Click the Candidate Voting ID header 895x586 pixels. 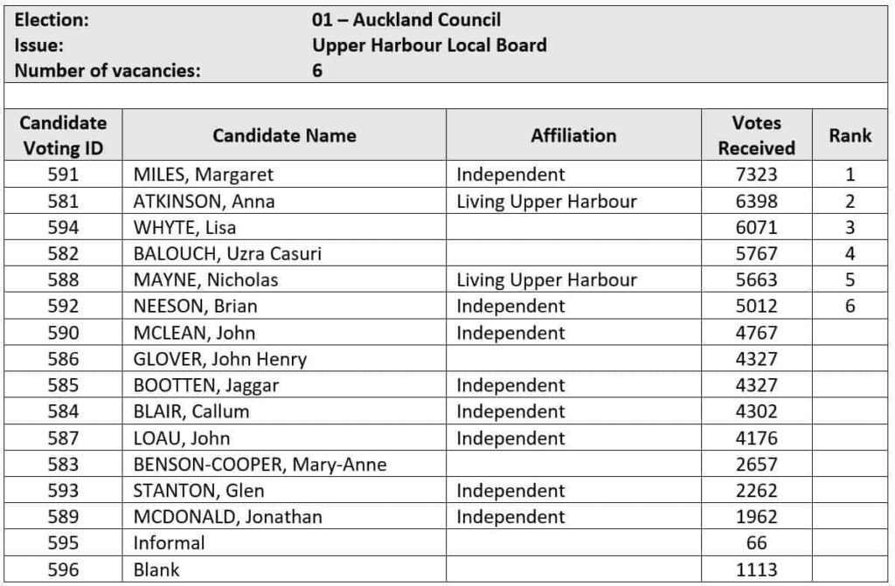(63, 135)
